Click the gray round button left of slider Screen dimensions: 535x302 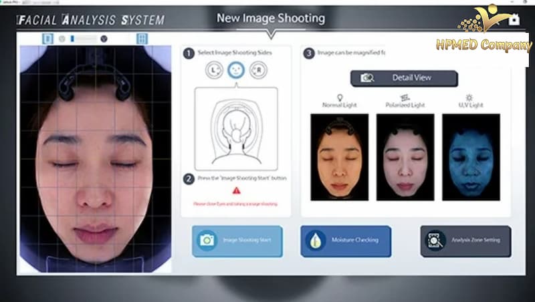62,39
